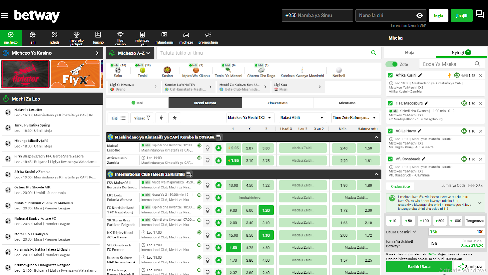Screen dimensions: 488x275
Task: Collapse Mashindano ya CAF league section
Action: (x=376, y=137)
